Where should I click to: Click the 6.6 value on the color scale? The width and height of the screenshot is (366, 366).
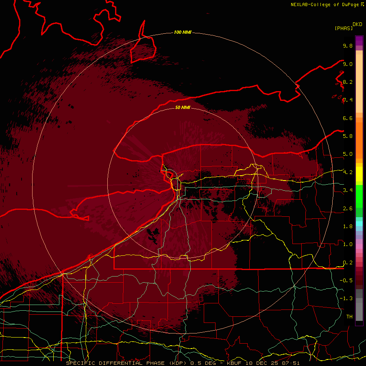coord(348,118)
